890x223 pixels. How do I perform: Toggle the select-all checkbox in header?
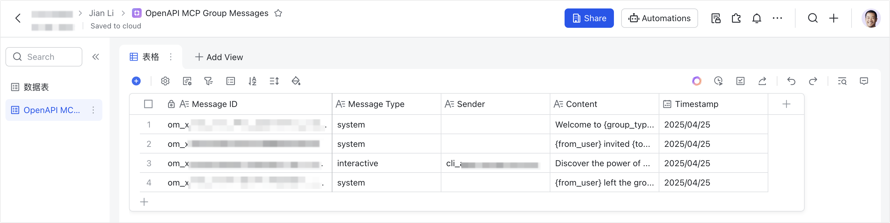(x=148, y=104)
